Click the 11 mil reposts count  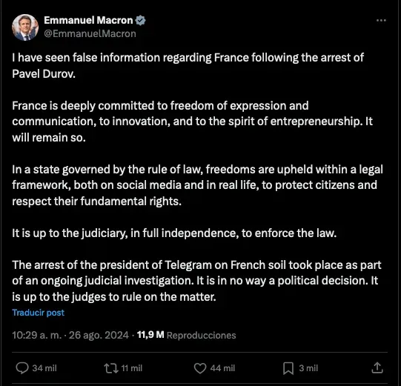click(x=132, y=368)
